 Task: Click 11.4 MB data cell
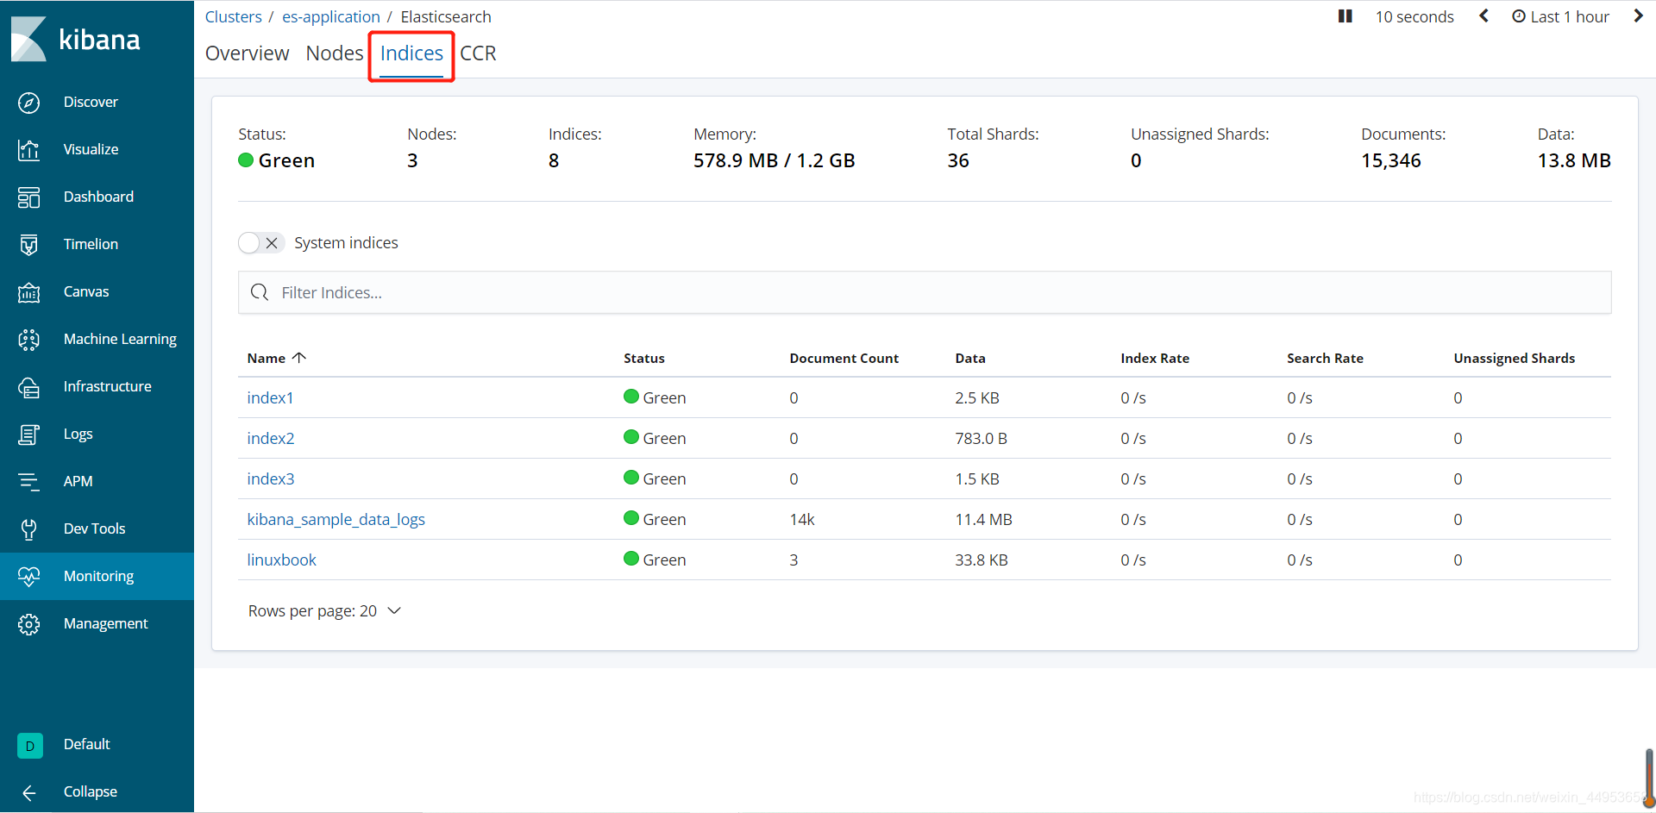[x=983, y=520]
